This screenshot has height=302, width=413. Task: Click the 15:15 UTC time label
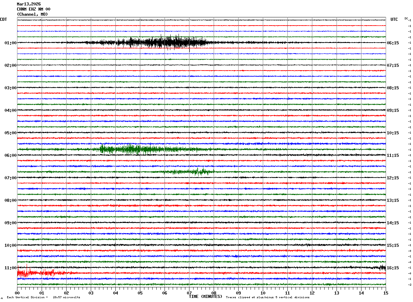pyautogui.click(x=393, y=245)
